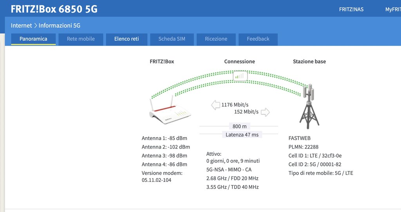The height and width of the screenshot is (212, 401).
Task: Click the Informazioni 5G breadcrumb
Action: pos(60,25)
